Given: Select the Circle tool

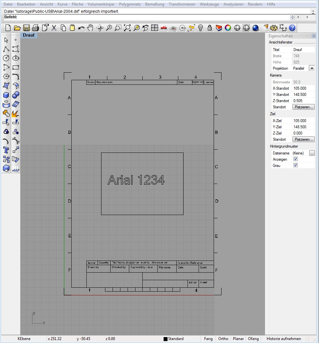Looking at the screenshot, I should click(x=6, y=58).
